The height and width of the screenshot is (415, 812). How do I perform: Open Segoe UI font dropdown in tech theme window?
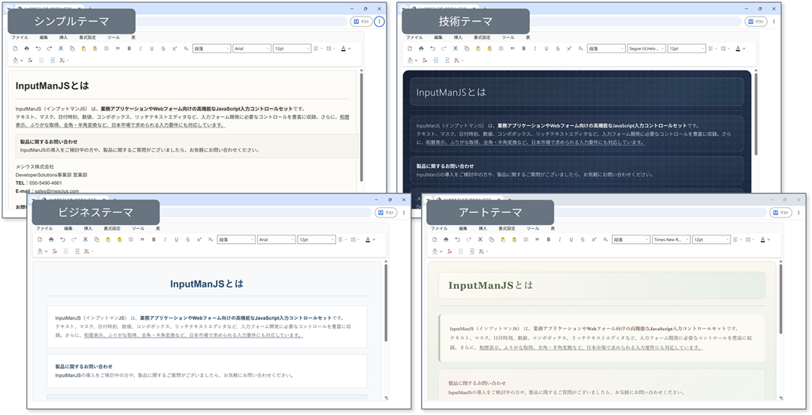(x=647, y=49)
